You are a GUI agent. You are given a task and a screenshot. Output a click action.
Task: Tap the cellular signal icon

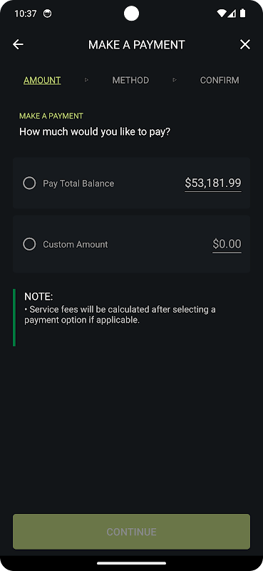tap(232, 14)
